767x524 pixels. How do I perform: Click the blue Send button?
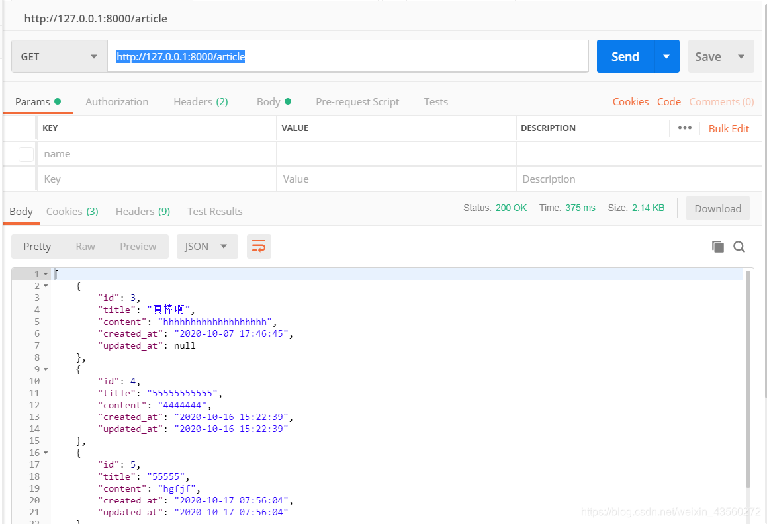pyautogui.click(x=625, y=56)
